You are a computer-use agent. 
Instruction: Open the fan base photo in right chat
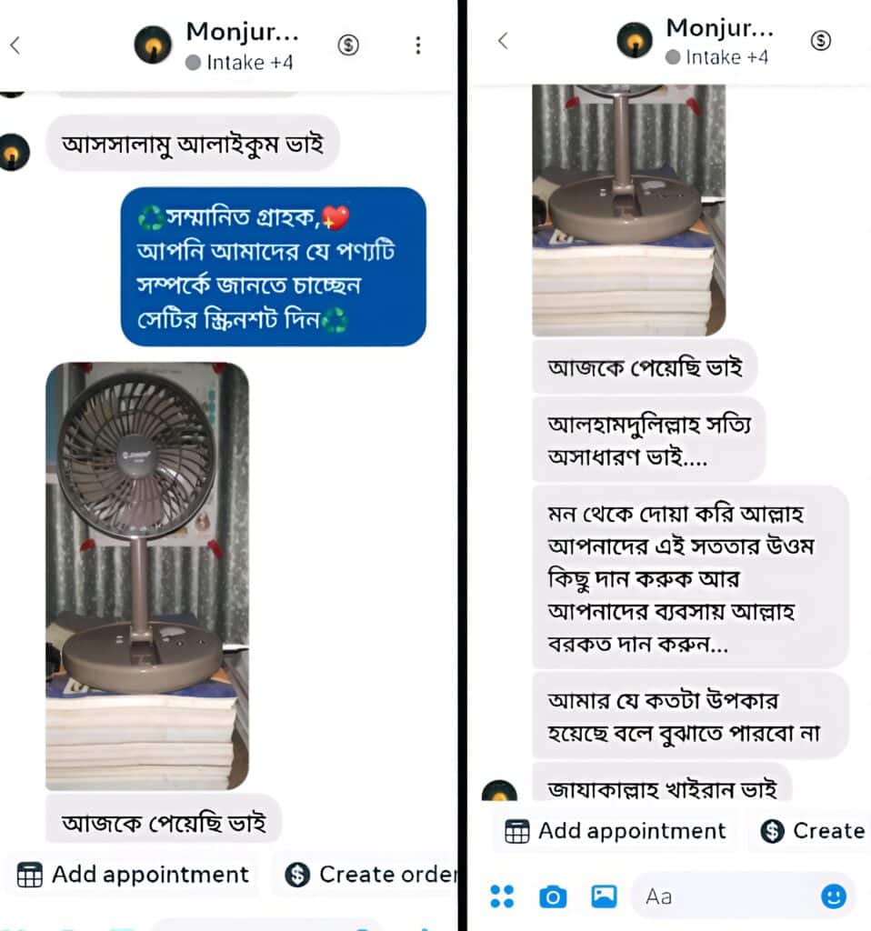[x=629, y=210]
